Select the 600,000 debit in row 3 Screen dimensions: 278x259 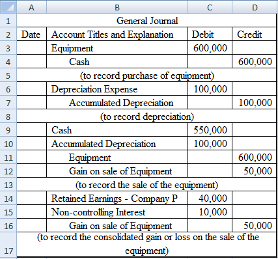210,48
